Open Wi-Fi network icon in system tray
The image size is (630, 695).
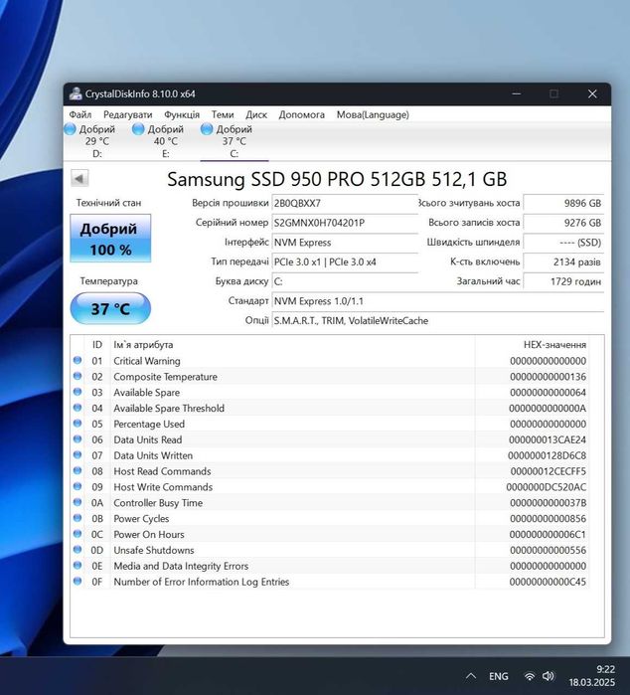tap(529, 676)
